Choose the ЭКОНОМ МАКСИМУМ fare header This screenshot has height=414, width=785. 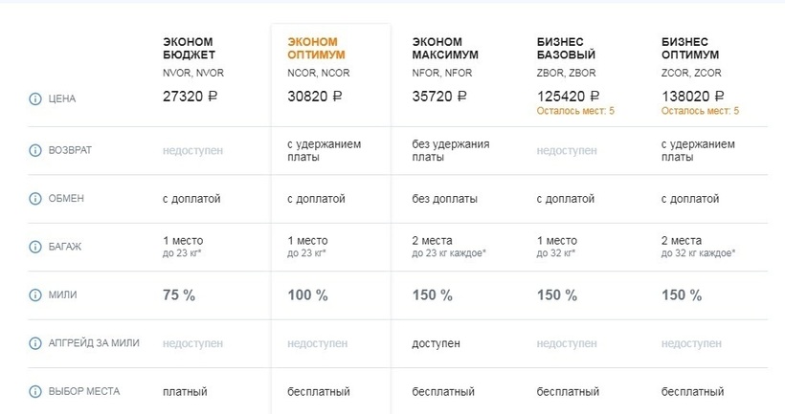coord(444,48)
